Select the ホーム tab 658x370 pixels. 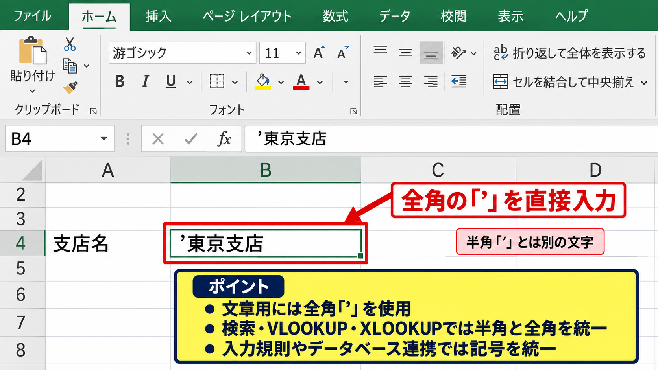tap(99, 17)
